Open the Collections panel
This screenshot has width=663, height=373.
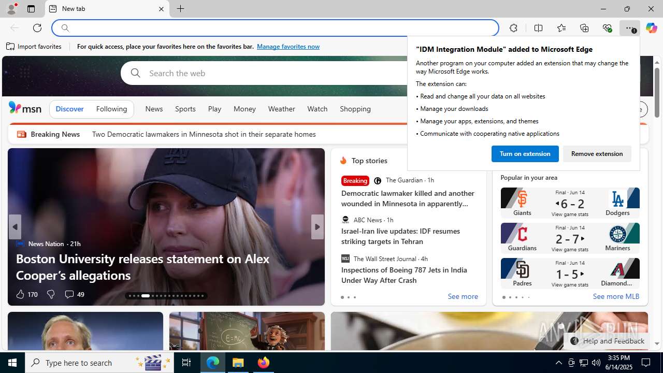pyautogui.click(x=584, y=28)
